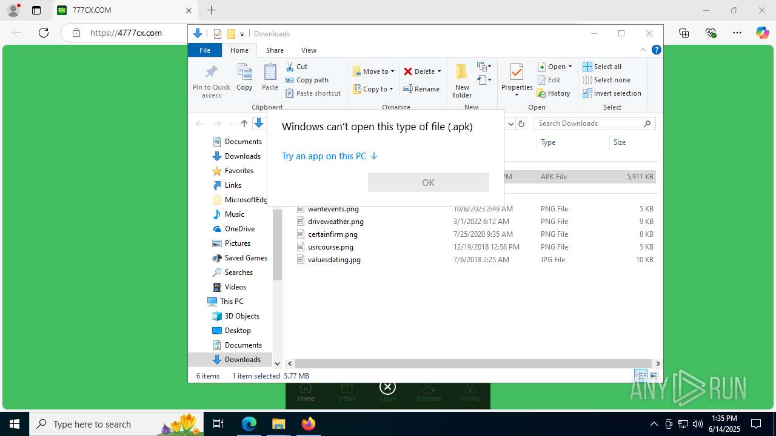The height and width of the screenshot is (436, 776).
Task: Select the certainfirm.png file
Action: pos(332,234)
